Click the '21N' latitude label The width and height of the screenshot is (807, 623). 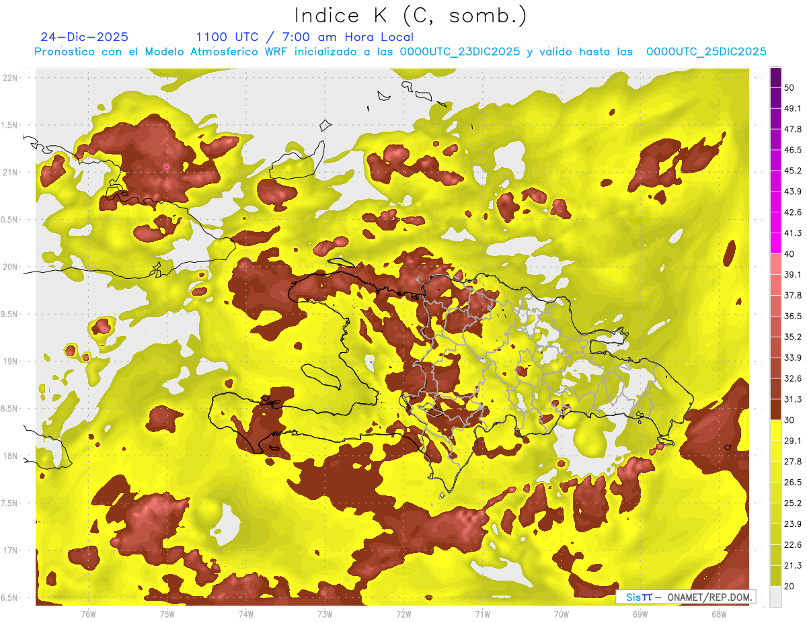10,172
